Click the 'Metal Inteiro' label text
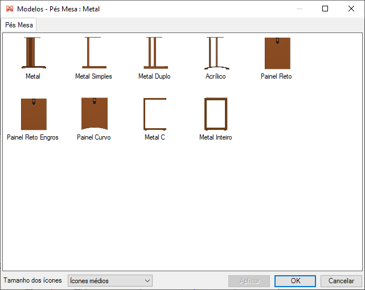365x290 pixels. 216,137
